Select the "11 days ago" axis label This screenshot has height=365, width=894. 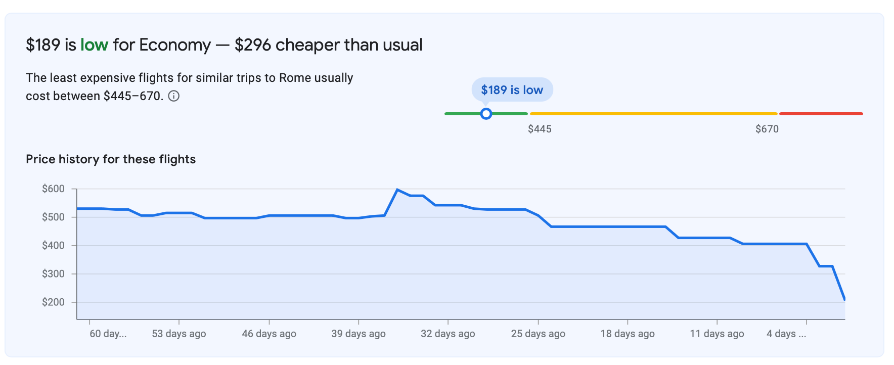click(x=717, y=334)
